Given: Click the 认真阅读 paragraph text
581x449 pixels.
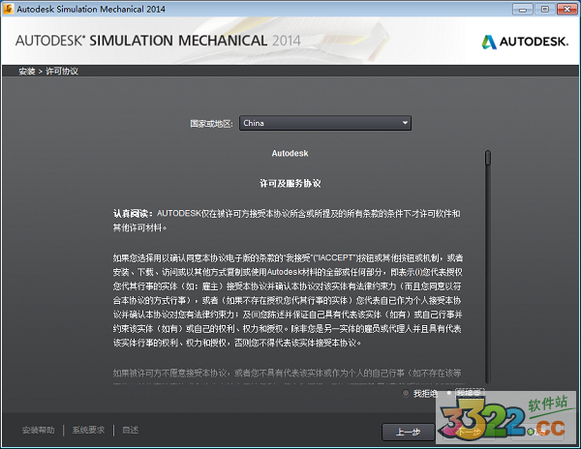Looking at the screenshot, I should pos(288,221).
